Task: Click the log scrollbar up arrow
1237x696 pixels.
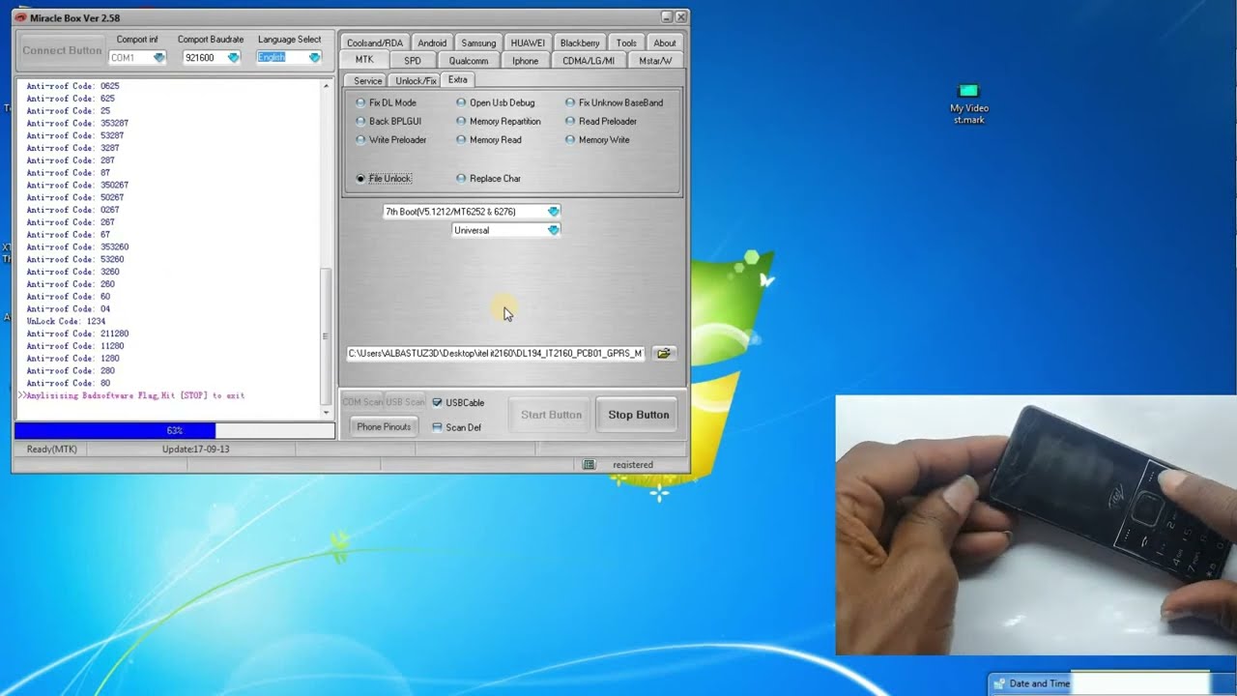Action: (327, 85)
